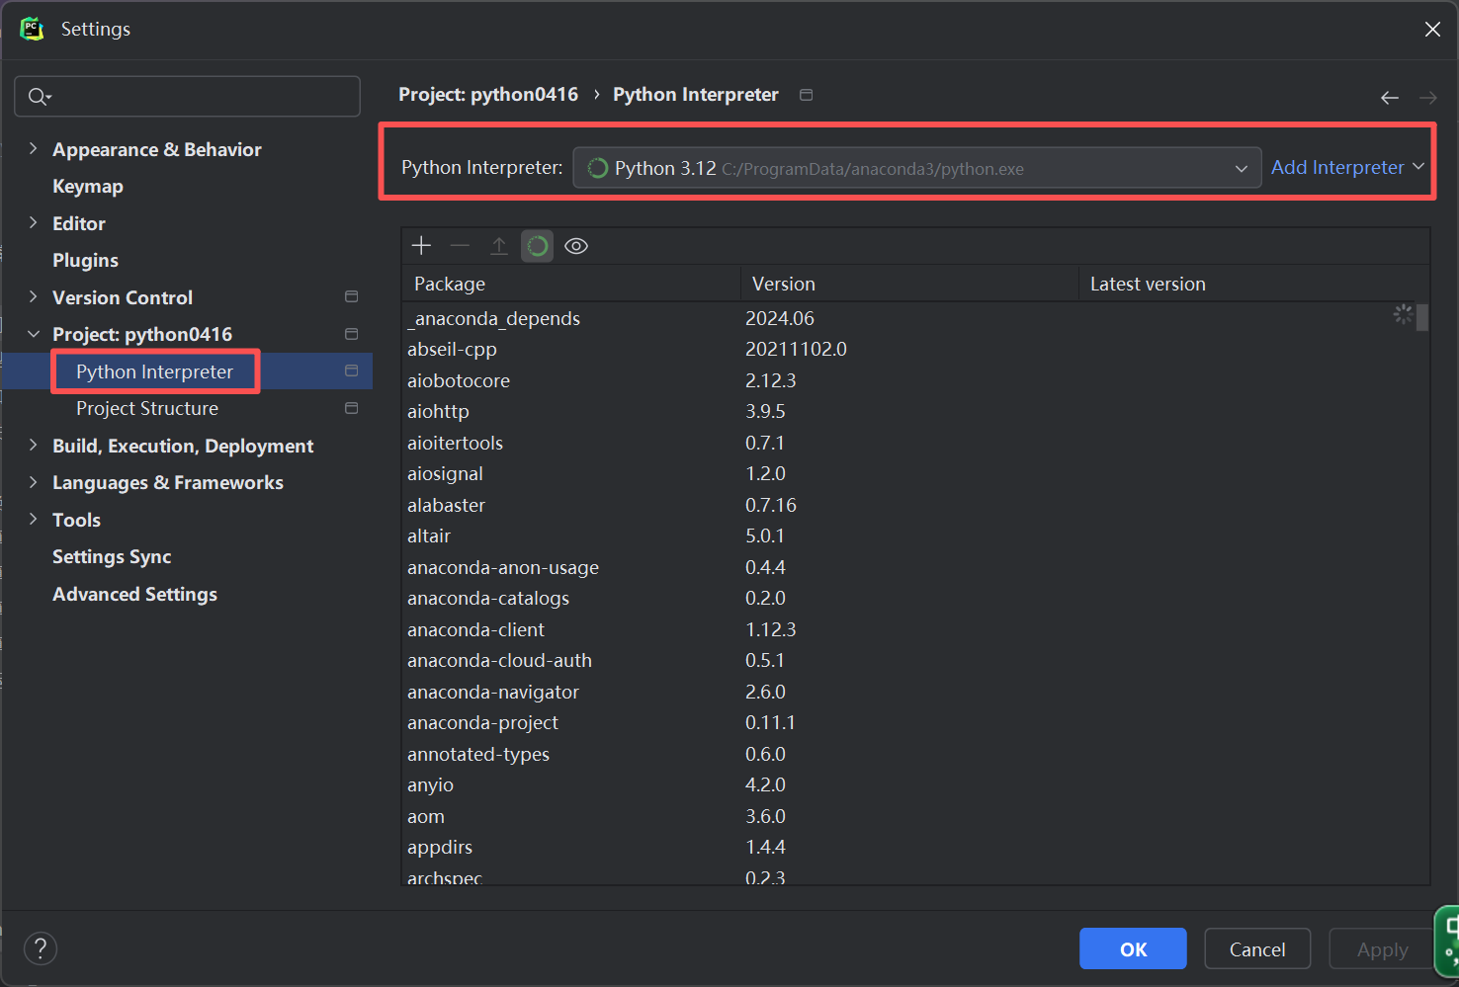Open the Plugins settings page
The image size is (1459, 987).
point(85,261)
